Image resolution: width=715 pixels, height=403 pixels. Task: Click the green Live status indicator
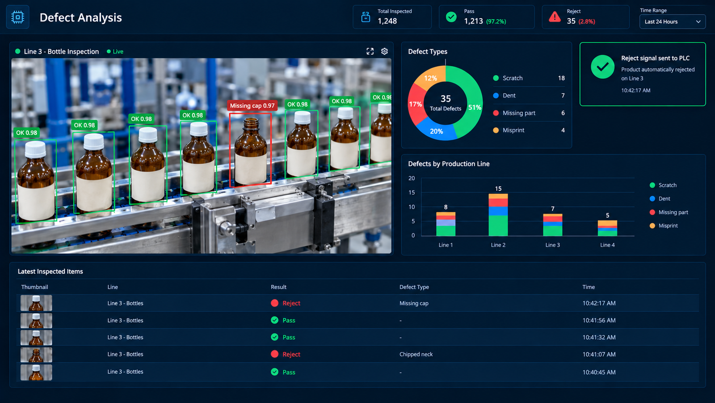tap(115, 51)
